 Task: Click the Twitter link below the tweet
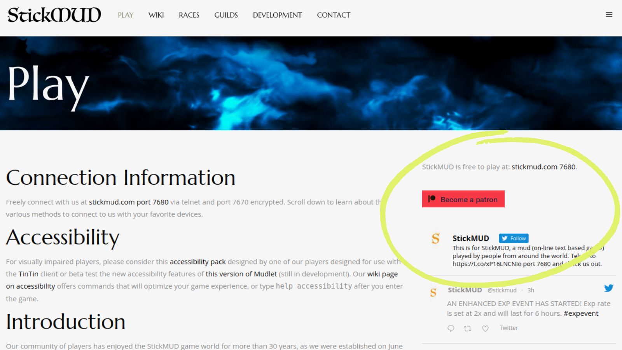pyautogui.click(x=508, y=328)
